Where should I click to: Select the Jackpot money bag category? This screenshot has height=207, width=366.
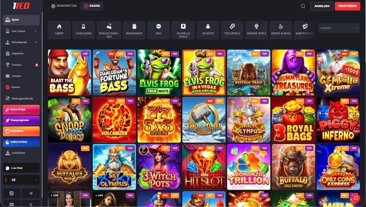pyautogui.click(x=208, y=30)
